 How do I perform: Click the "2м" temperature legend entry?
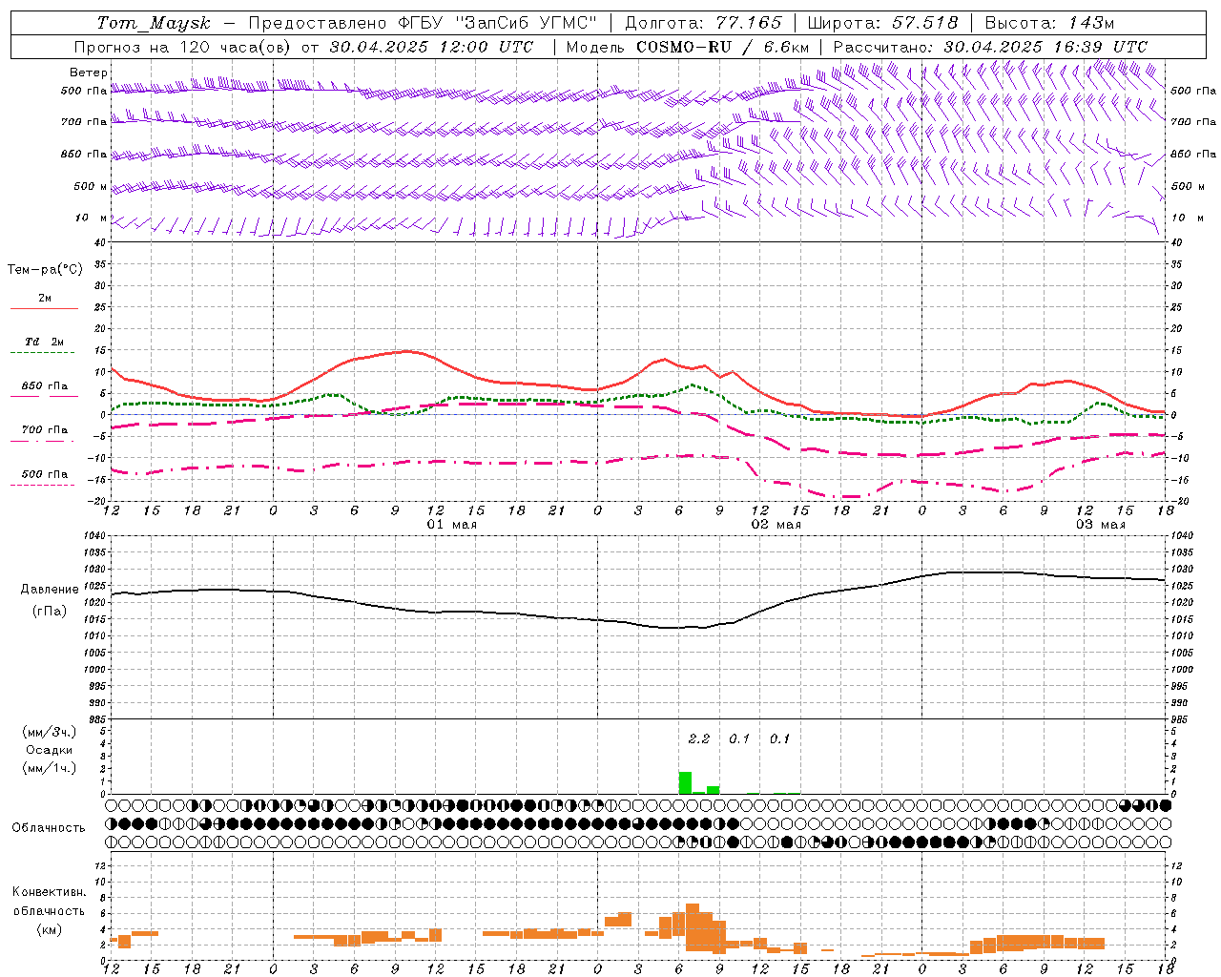(45, 298)
